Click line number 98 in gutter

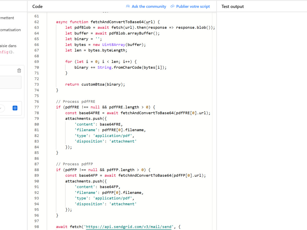pos(37,227)
